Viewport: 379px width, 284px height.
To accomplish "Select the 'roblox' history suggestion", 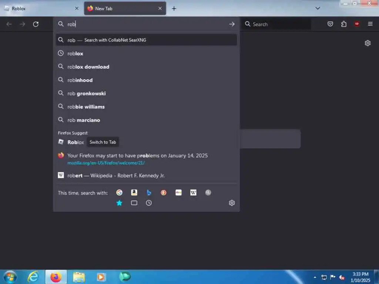I will tap(146, 53).
